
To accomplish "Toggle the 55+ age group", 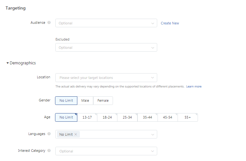I will click(188, 117).
